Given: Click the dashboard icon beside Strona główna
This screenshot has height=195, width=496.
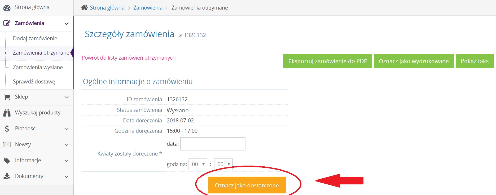Looking at the screenshot, I should (7, 8).
